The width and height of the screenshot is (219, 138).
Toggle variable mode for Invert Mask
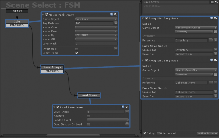pos(116,48)
